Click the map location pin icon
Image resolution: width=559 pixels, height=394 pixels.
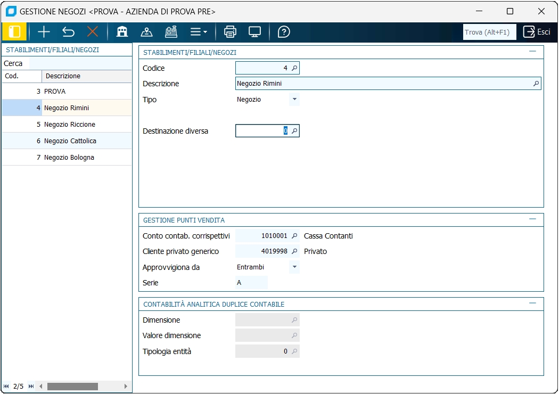(146, 32)
